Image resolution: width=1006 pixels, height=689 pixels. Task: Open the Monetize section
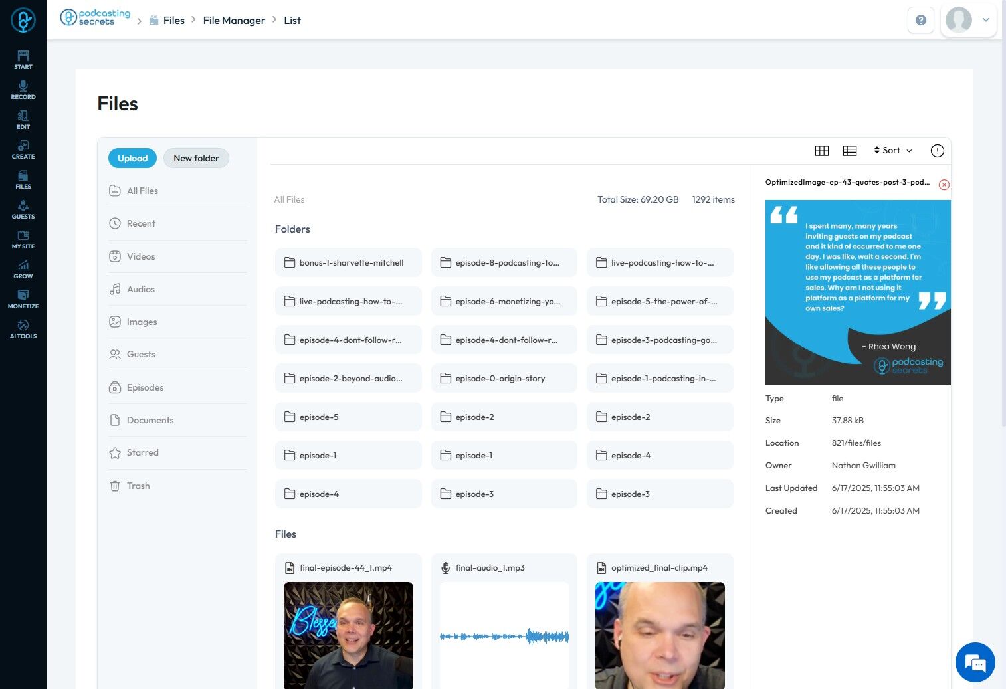point(23,299)
